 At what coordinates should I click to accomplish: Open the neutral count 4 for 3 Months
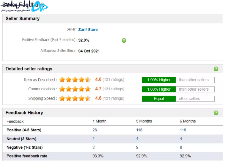click(137, 139)
